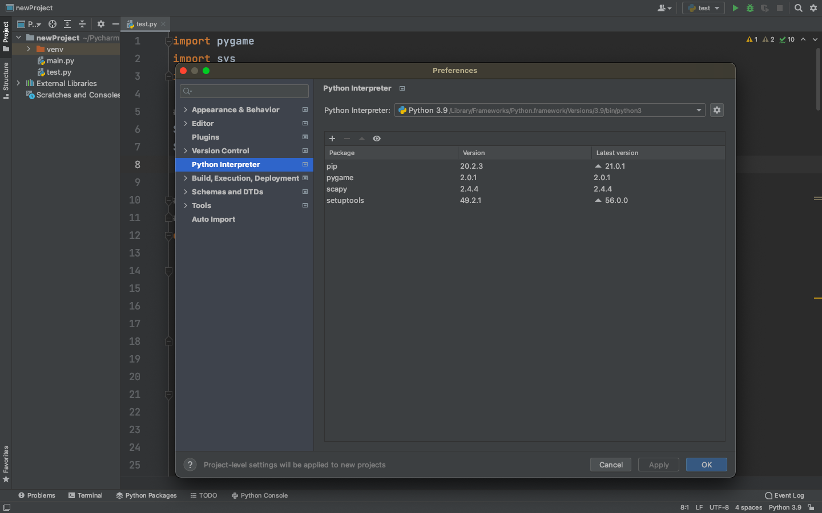This screenshot has height=513, width=822.
Task: Expand all items in Project panel
Action: (67, 24)
